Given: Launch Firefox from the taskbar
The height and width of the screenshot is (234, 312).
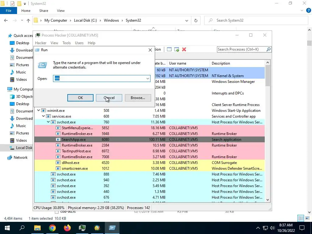Looking at the screenshot, I should tap(67, 228).
